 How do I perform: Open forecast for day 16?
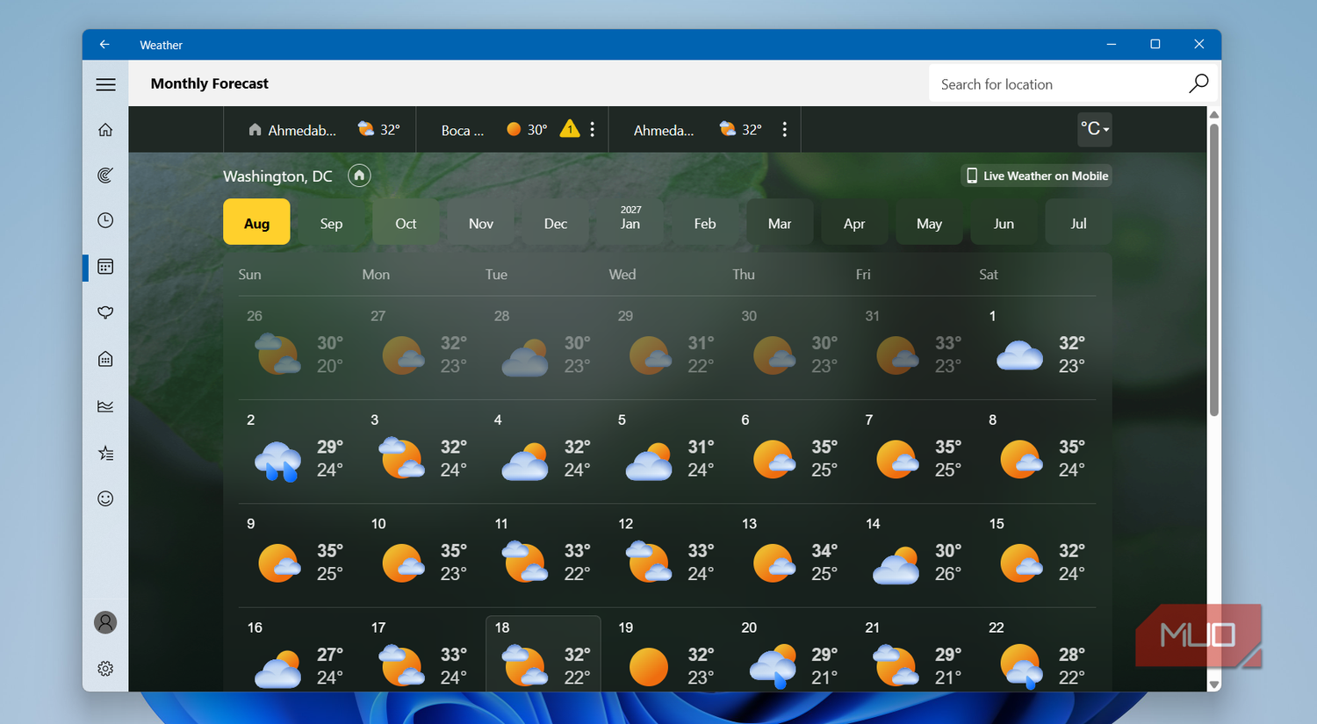tap(296, 654)
